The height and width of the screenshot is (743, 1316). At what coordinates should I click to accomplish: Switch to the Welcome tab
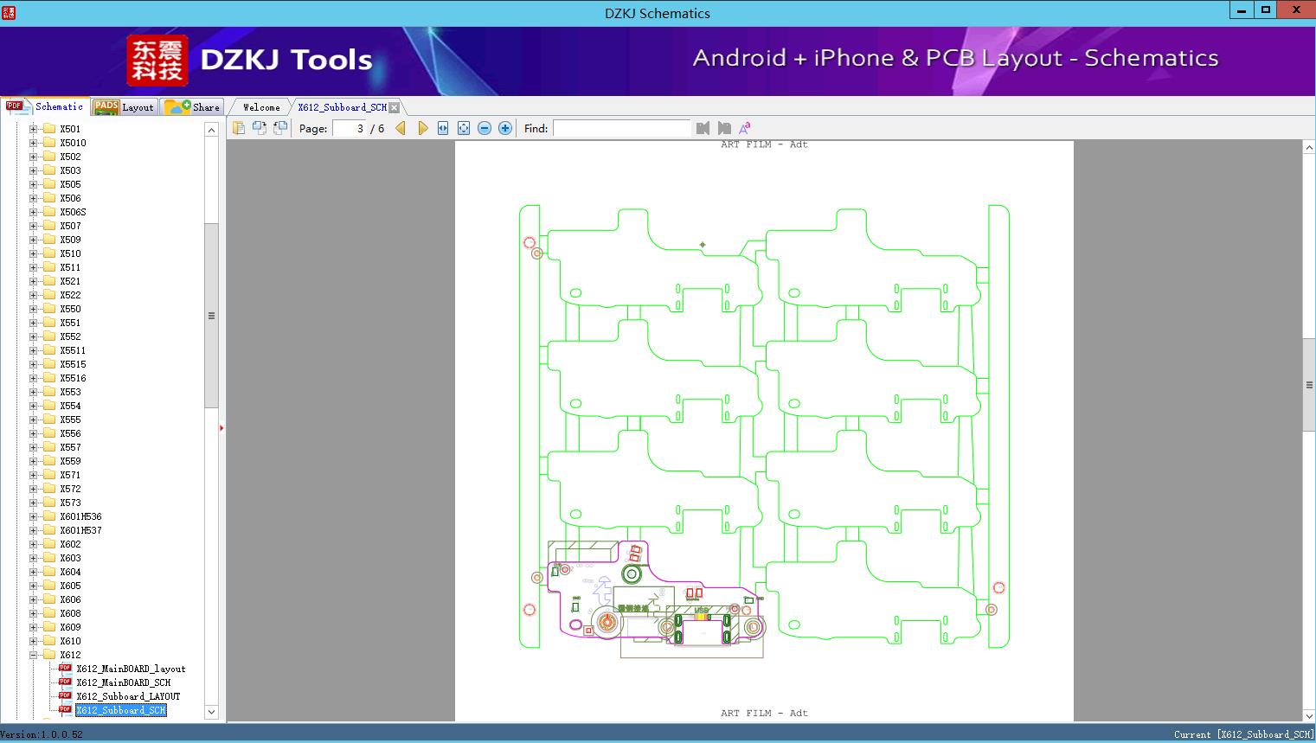261,107
